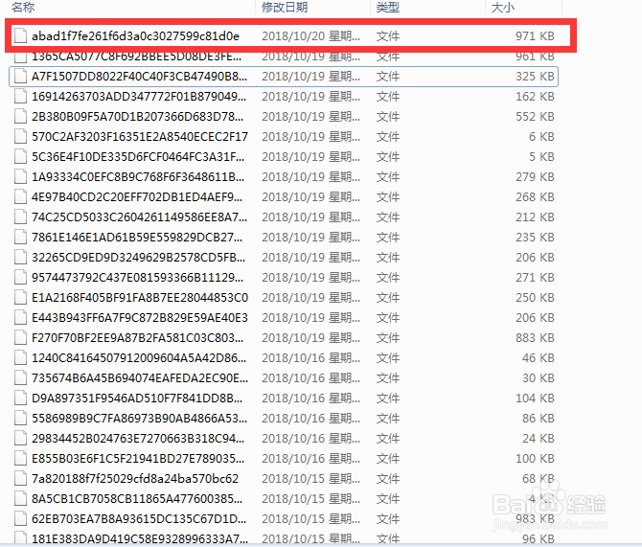Click the file icon of 8A5CB1CB7058CB11...
642x547 pixels.
tap(20, 499)
